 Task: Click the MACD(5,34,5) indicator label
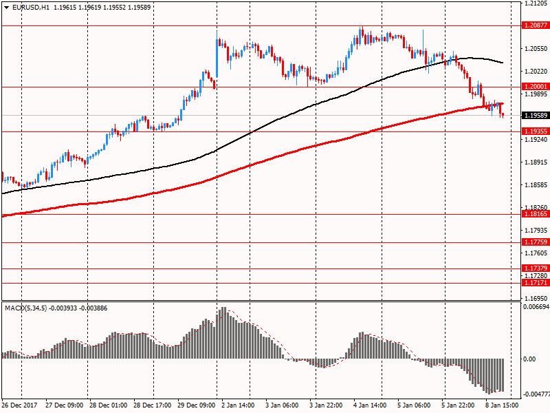[25, 308]
